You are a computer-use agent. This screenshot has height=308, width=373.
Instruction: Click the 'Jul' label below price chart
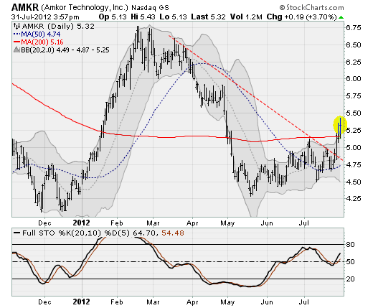click(304, 223)
